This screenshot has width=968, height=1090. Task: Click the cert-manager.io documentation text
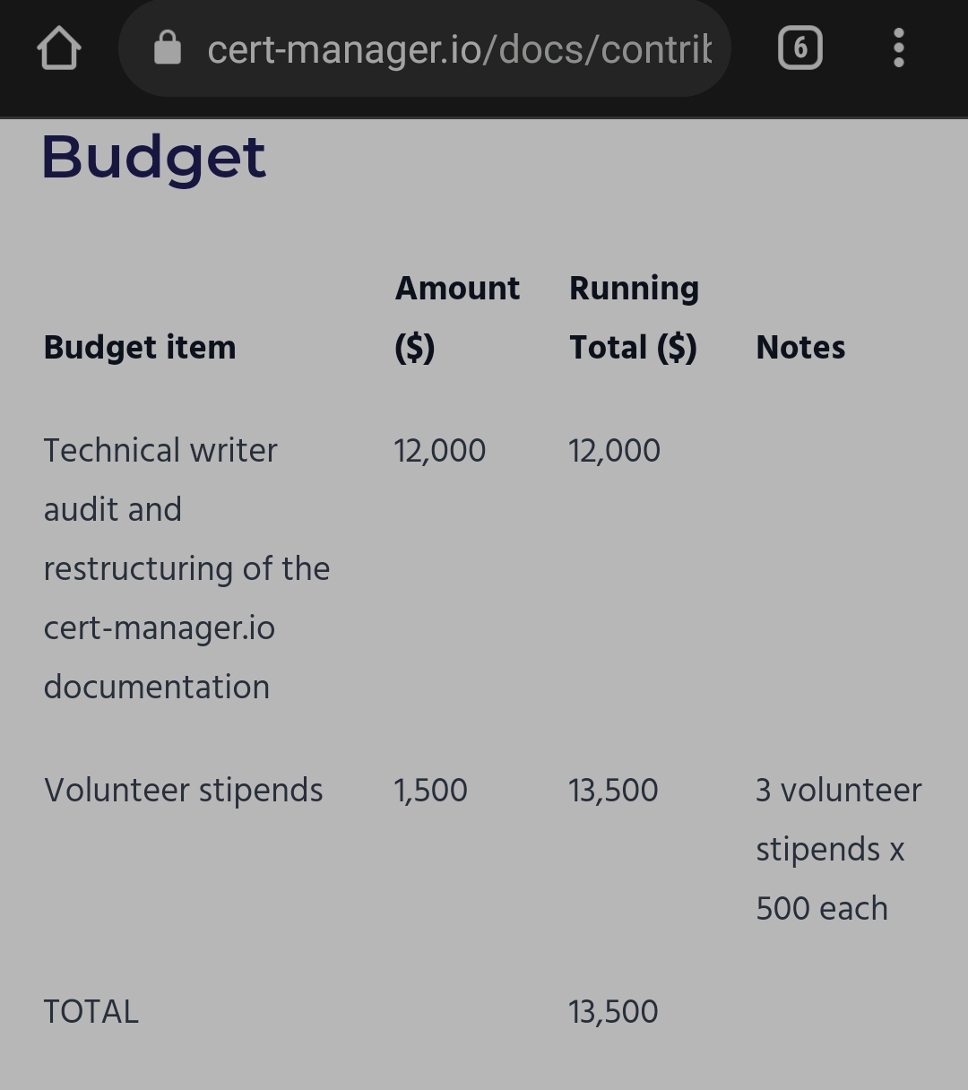tap(160, 657)
